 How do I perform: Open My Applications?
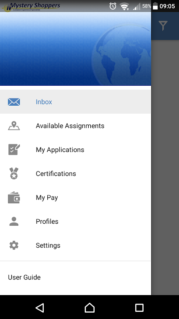pos(76,150)
